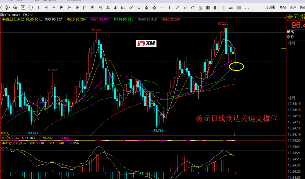Select the parallel lines drawing tool
Viewport: 305px width, 179px height.
click(x=185, y=8)
